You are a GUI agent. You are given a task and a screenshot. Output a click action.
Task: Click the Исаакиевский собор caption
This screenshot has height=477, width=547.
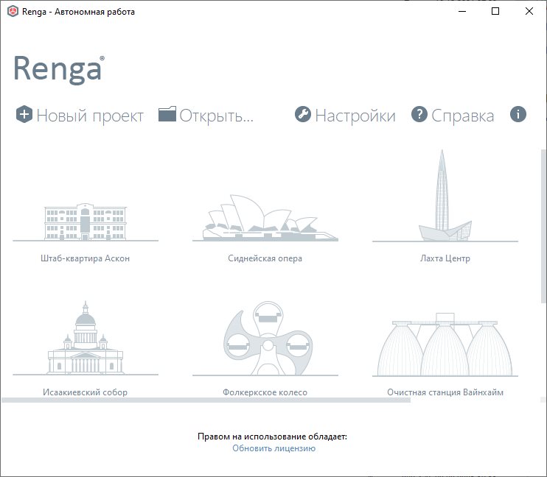(x=85, y=392)
